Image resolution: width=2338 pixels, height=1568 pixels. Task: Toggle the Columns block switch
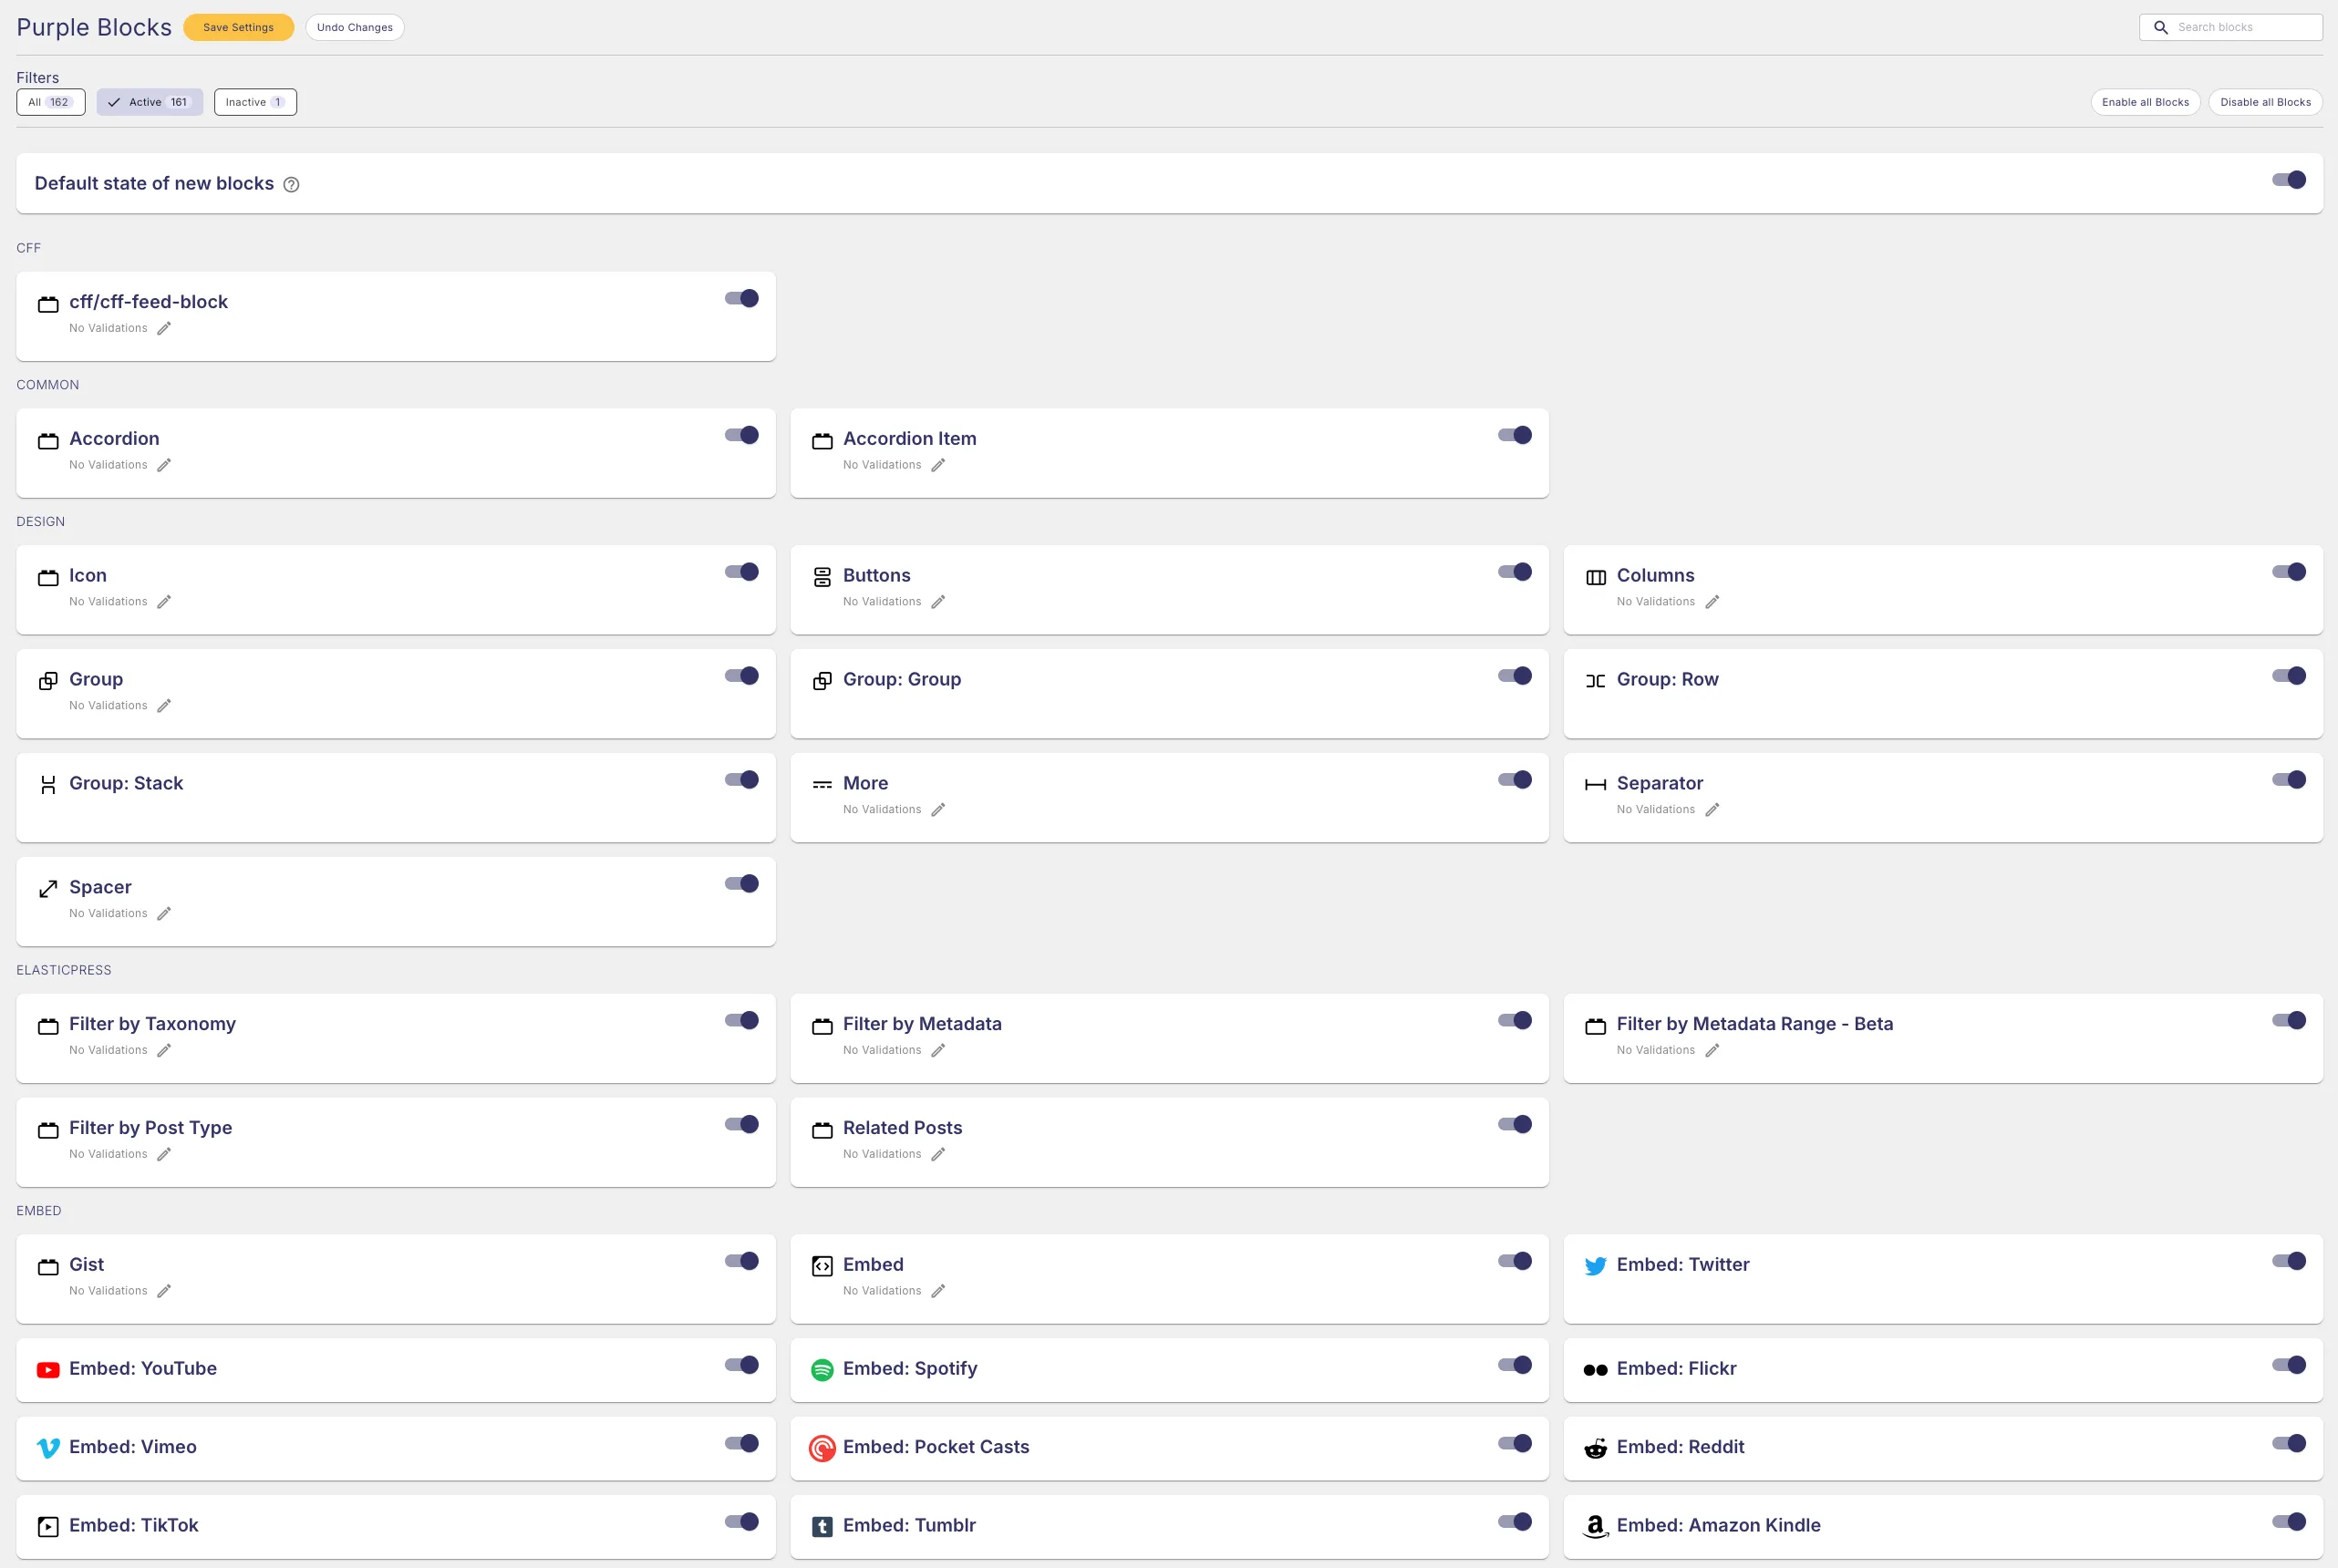click(2289, 572)
